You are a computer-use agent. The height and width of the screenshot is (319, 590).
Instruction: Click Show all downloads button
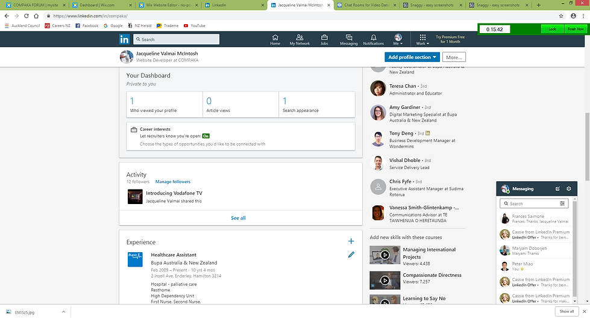point(566,312)
